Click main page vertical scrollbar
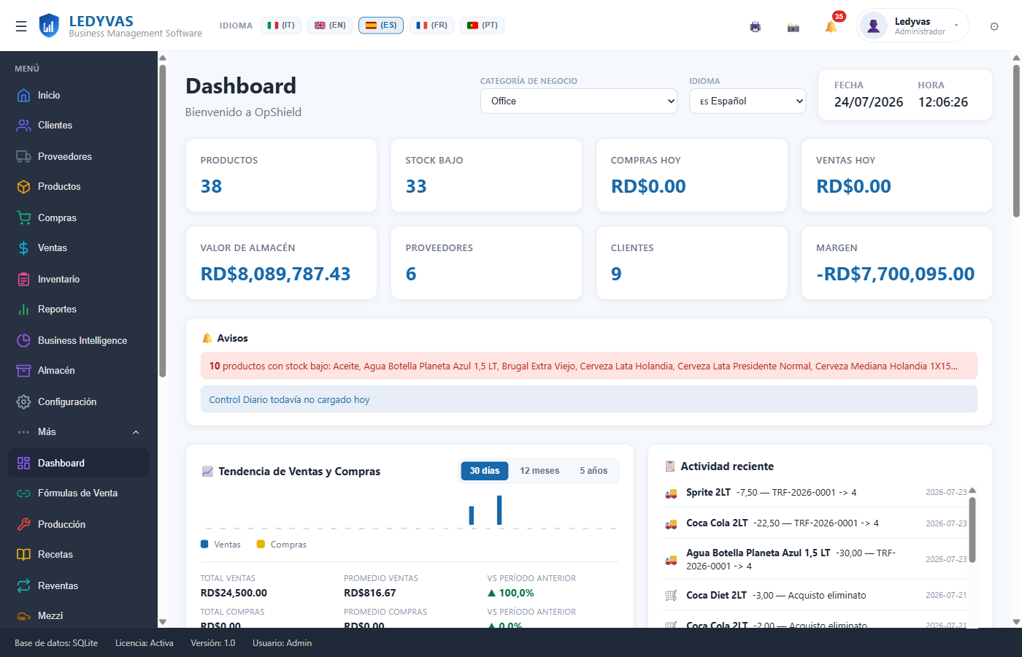1022x657 pixels. pos(1016,141)
